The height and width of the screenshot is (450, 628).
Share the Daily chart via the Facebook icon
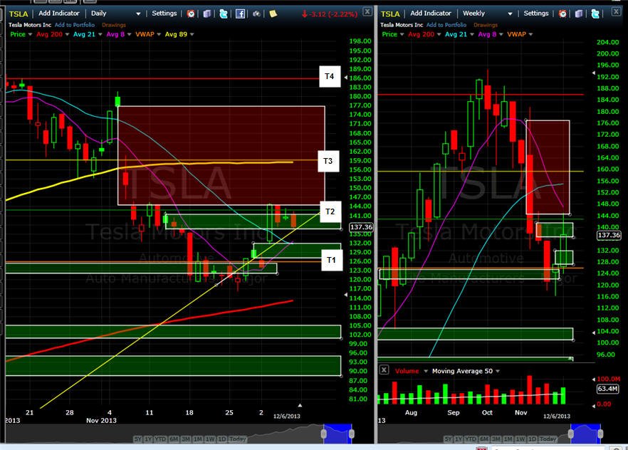click(240, 14)
